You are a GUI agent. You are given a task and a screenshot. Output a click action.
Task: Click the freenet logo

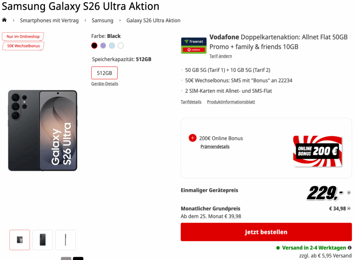[194, 42]
